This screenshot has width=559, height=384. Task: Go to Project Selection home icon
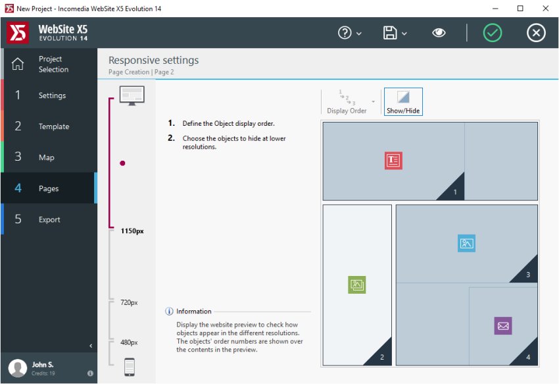(x=18, y=64)
